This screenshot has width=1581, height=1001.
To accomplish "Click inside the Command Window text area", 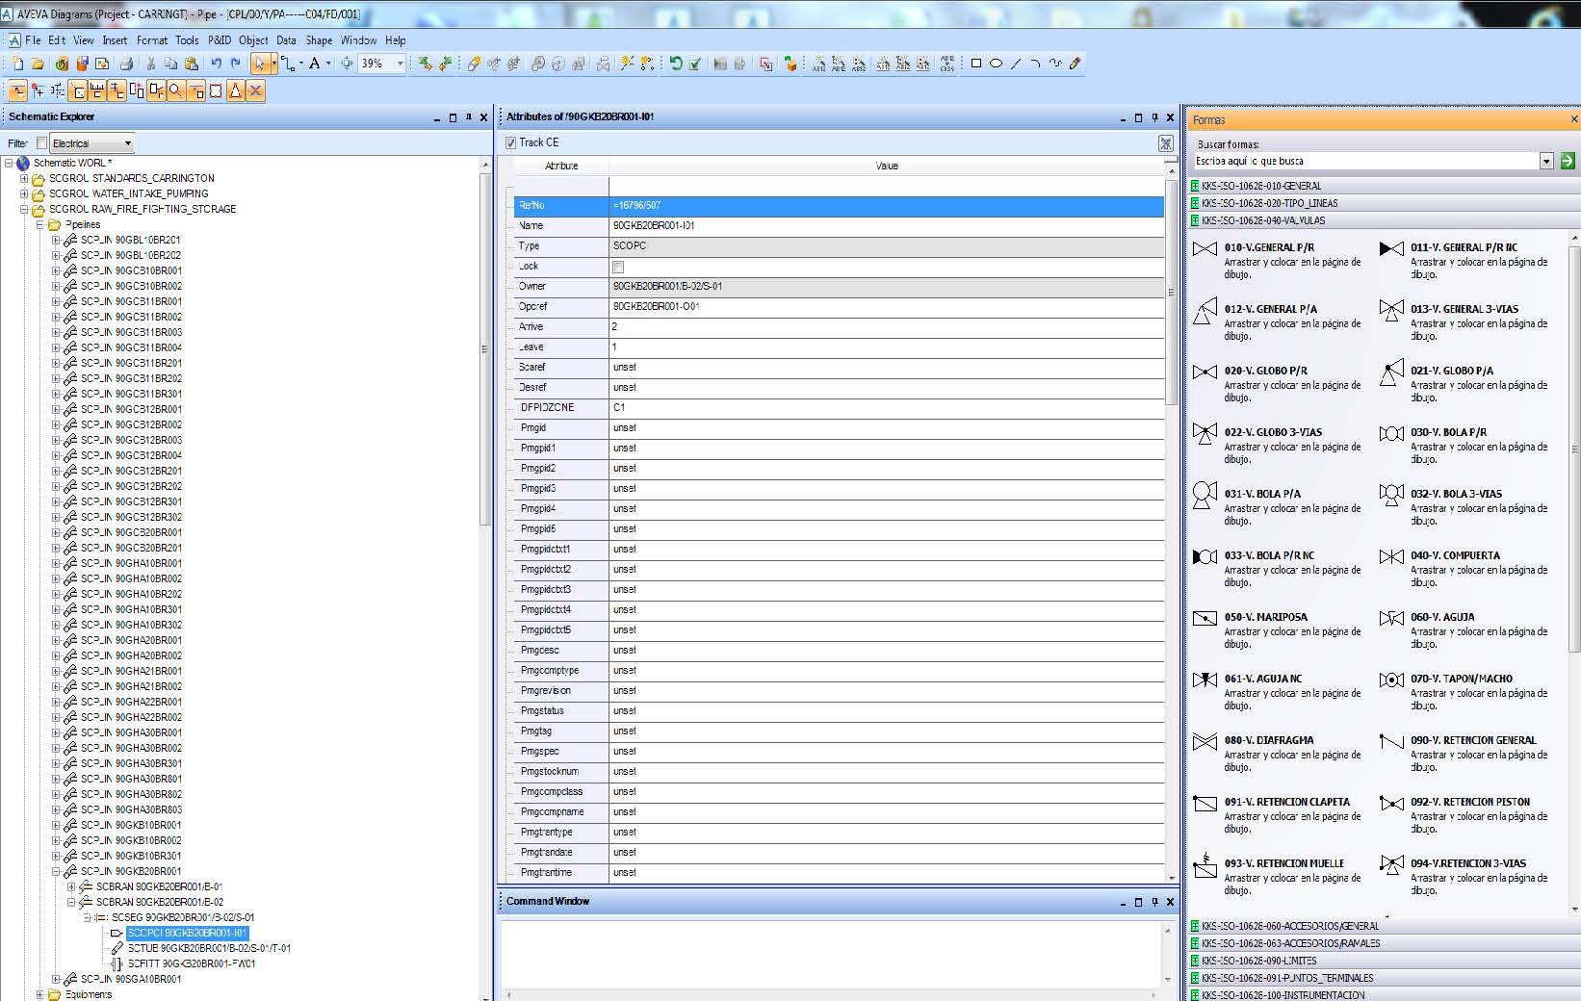I will [833, 953].
